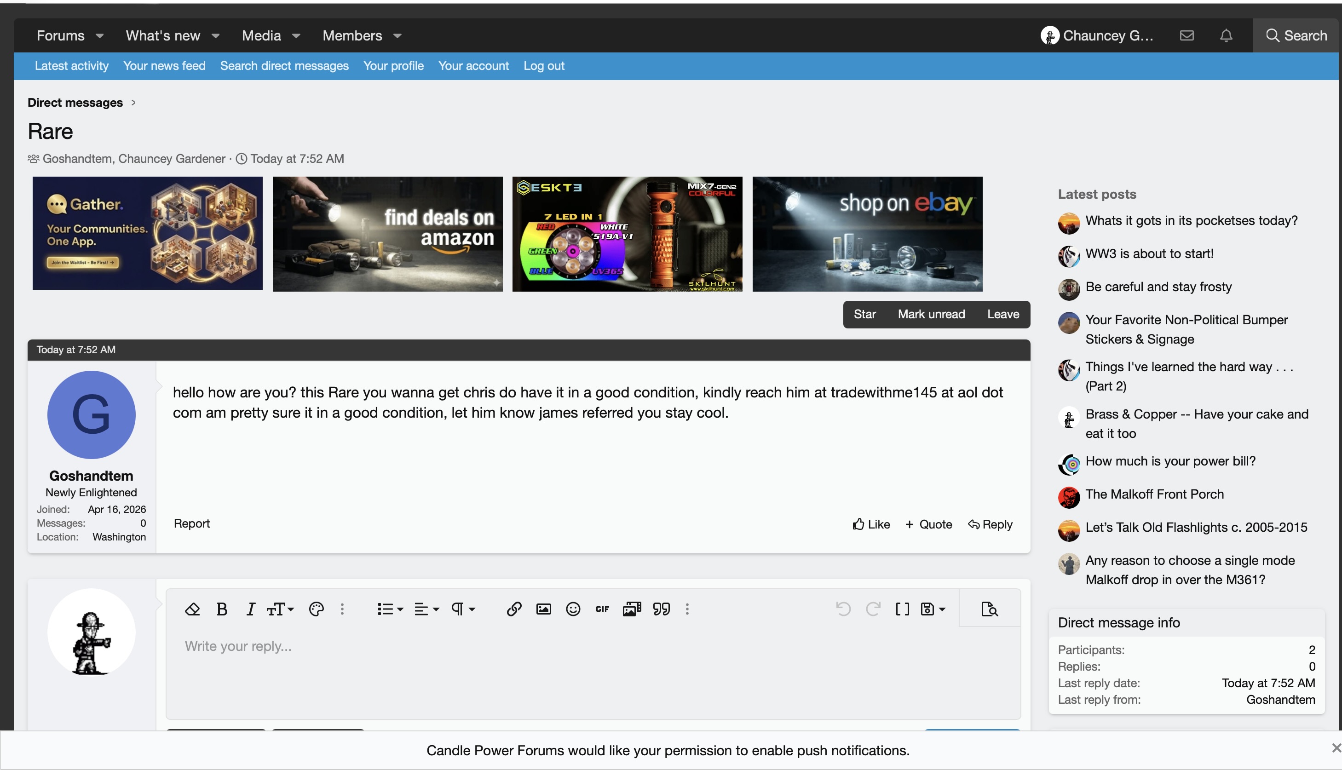Image resolution: width=1342 pixels, height=770 pixels.
Task: Open 'How much is your power bill?' thread
Action: coord(1170,460)
